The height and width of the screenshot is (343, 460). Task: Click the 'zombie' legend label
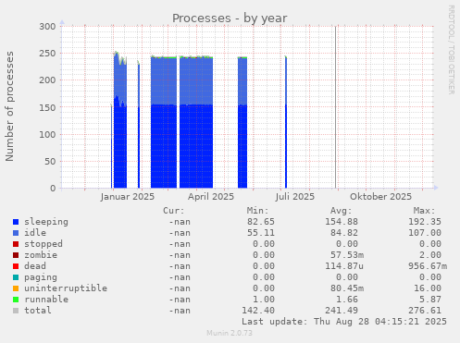pos(41,255)
